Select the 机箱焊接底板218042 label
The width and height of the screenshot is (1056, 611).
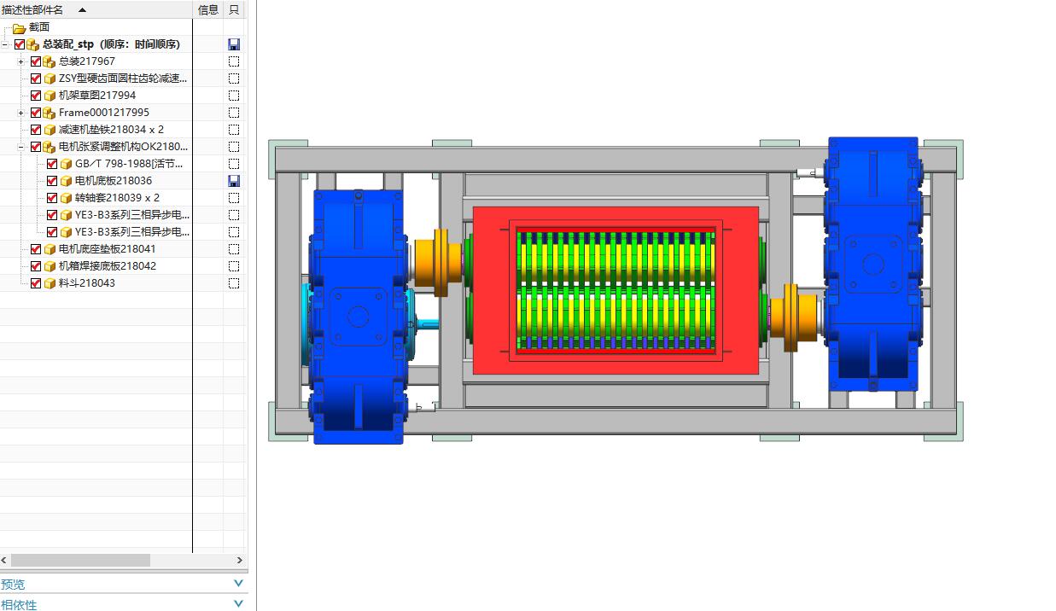pyautogui.click(x=108, y=266)
